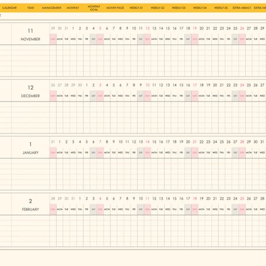Viewport: 266px width, 266px height.
Task: Pick date 25 in the January row
Action: tap(222, 142)
